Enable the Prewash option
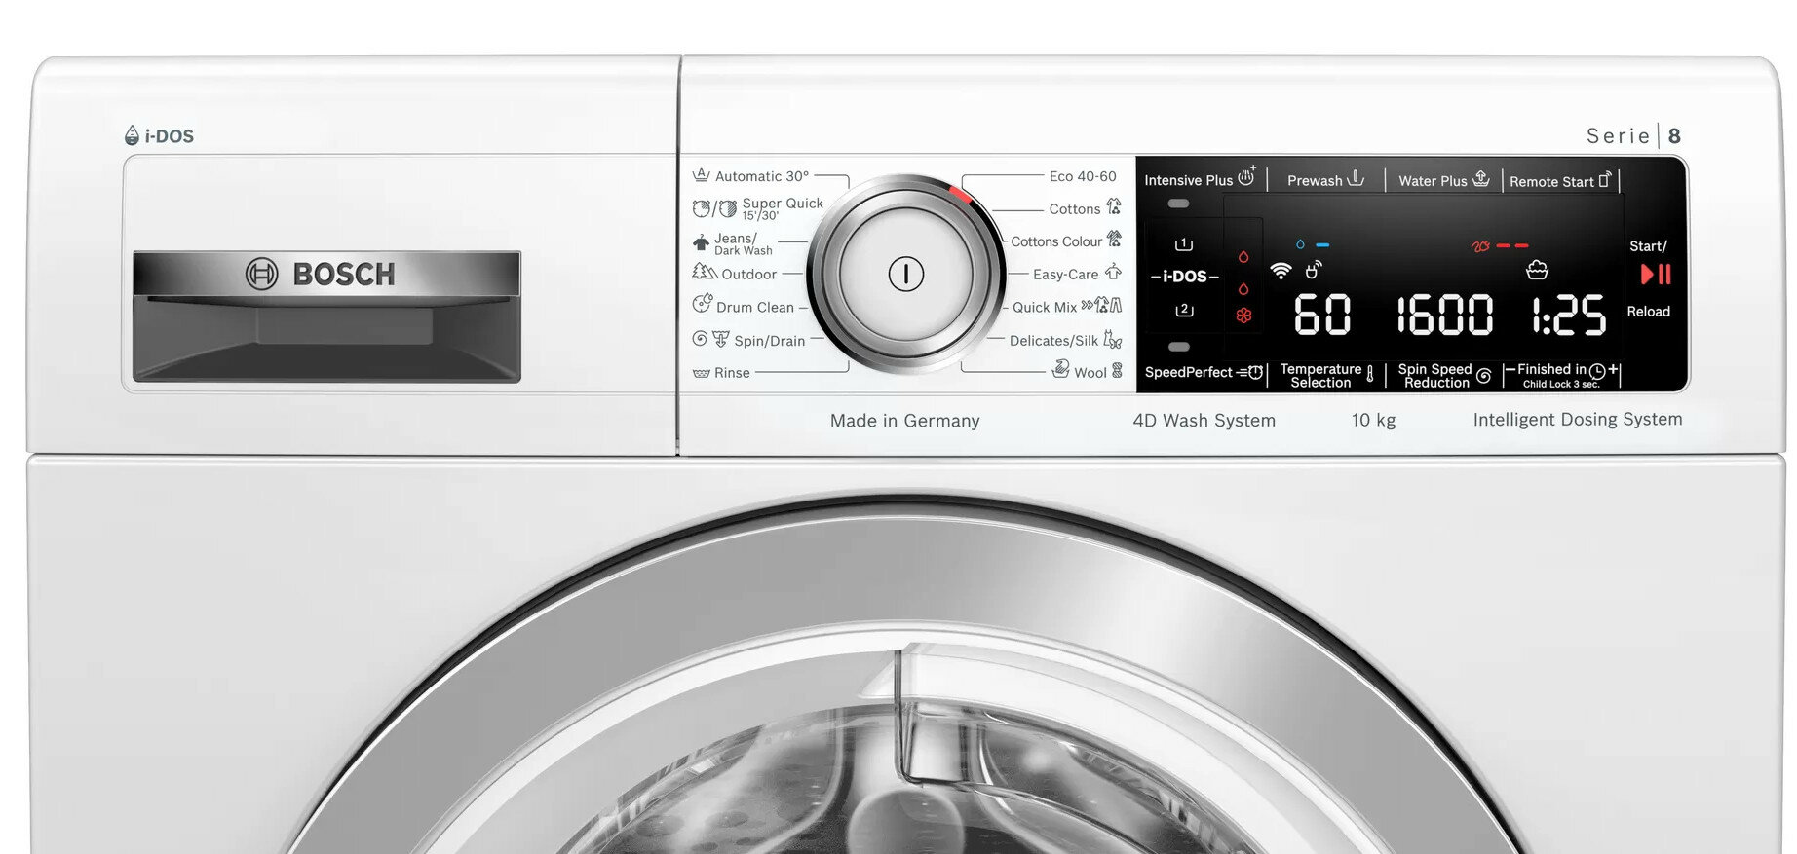 click(x=1324, y=180)
